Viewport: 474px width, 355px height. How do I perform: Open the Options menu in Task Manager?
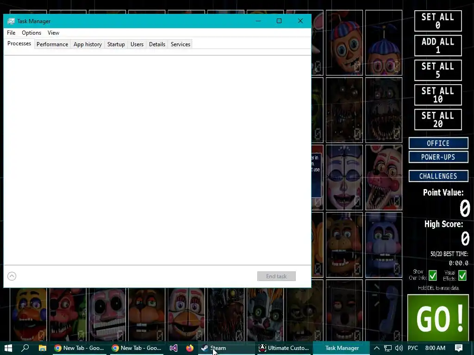[31, 33]
